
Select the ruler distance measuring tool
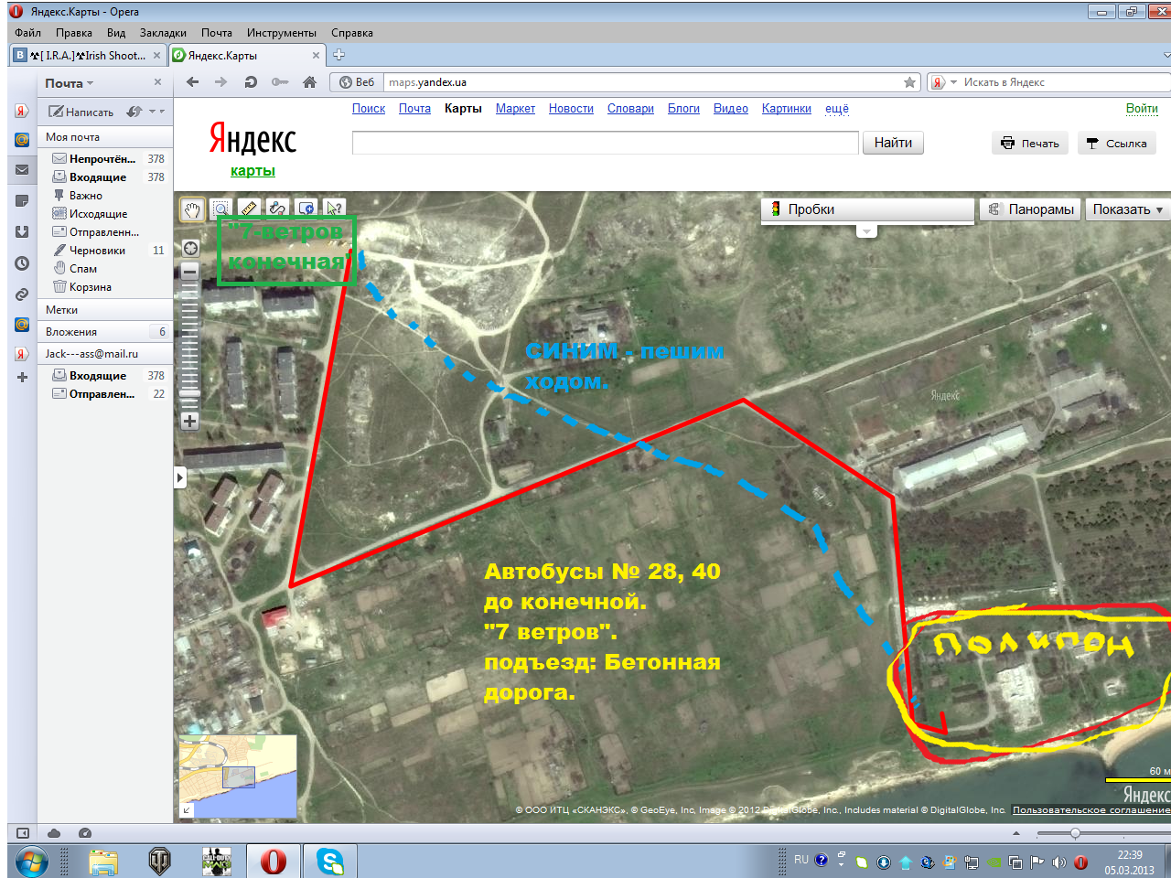249,209
